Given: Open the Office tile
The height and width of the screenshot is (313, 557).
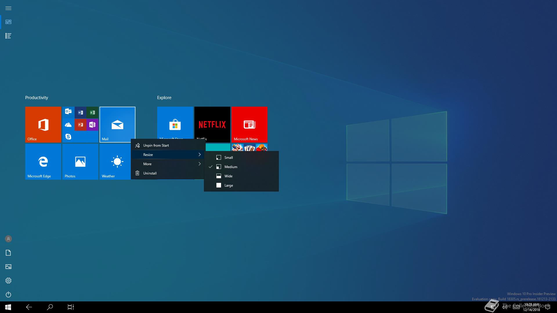Looking at the screenshot, I should pos(43,125).
